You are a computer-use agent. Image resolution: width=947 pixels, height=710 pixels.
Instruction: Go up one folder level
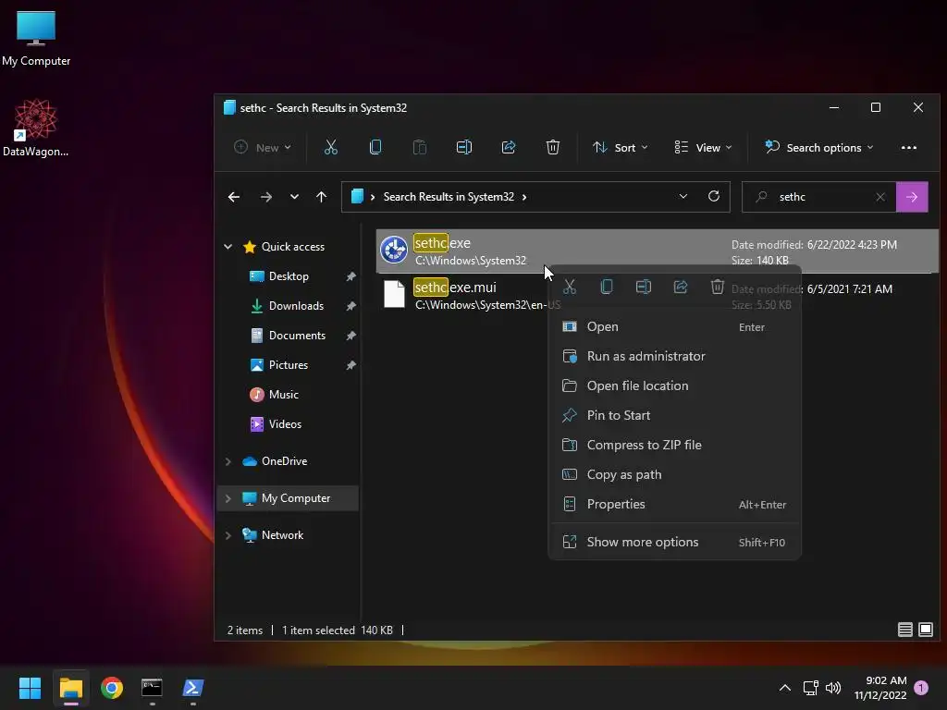(x=321, y=197)
